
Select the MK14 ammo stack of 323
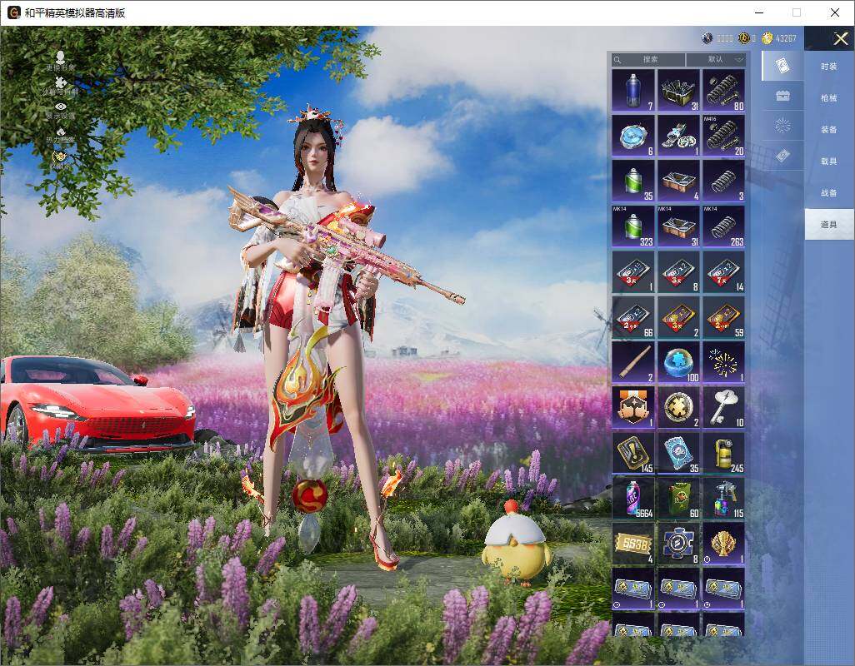click(632, 226)
